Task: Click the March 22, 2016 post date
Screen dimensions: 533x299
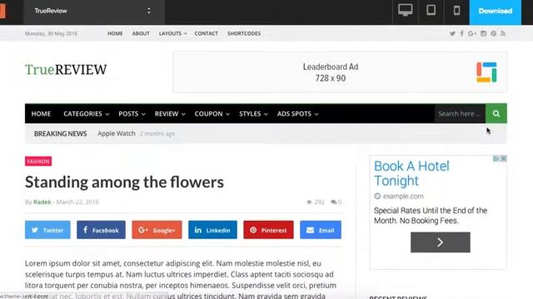Action: tap(77, 202)
